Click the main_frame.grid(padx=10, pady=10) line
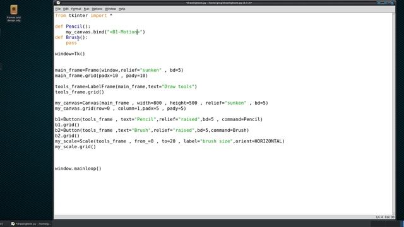Image resolution: width=404 pixels, height=227 pixels. click(x=101, y=76)
